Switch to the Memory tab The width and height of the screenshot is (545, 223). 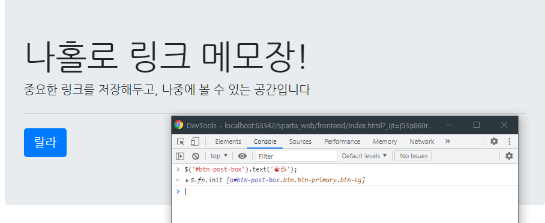[385, 141]
